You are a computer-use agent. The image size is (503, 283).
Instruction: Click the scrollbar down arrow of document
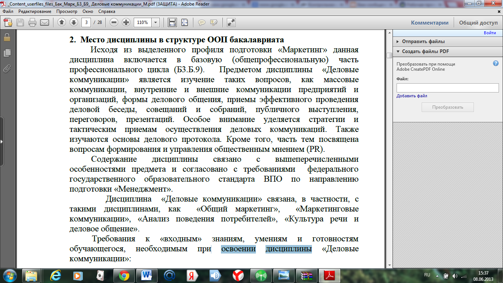pos(389,265)
